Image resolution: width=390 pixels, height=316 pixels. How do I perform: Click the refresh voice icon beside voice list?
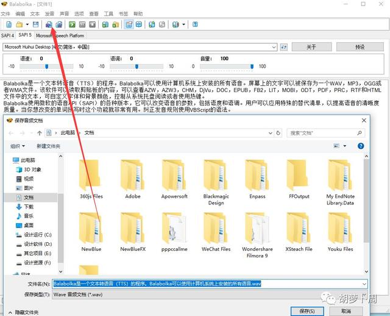pyautogui.click(x=284, y=47)
